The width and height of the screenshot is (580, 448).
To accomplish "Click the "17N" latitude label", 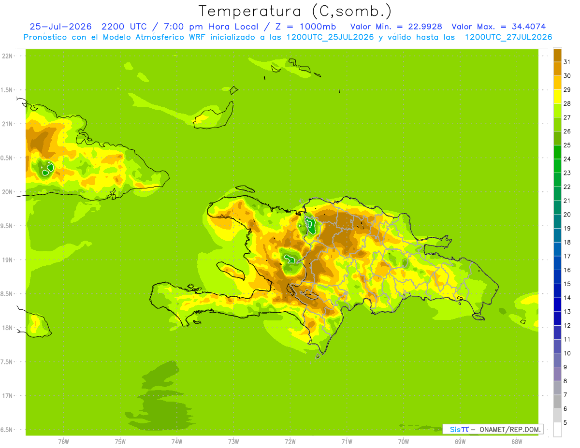I will click(x=7, y=396).
